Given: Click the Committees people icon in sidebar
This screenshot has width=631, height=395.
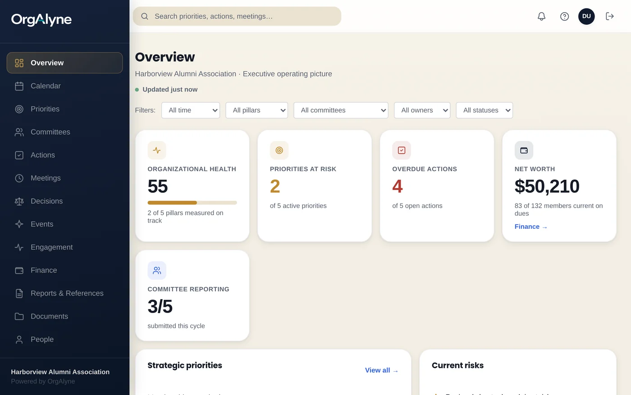Looking at the screenshot, I should [19, 132].
